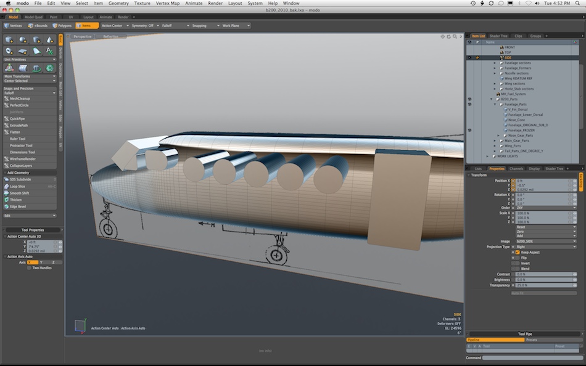Click the Command input field
Image resolution: width=586 pixels, height=366 pixels.
tap(532, 357)
